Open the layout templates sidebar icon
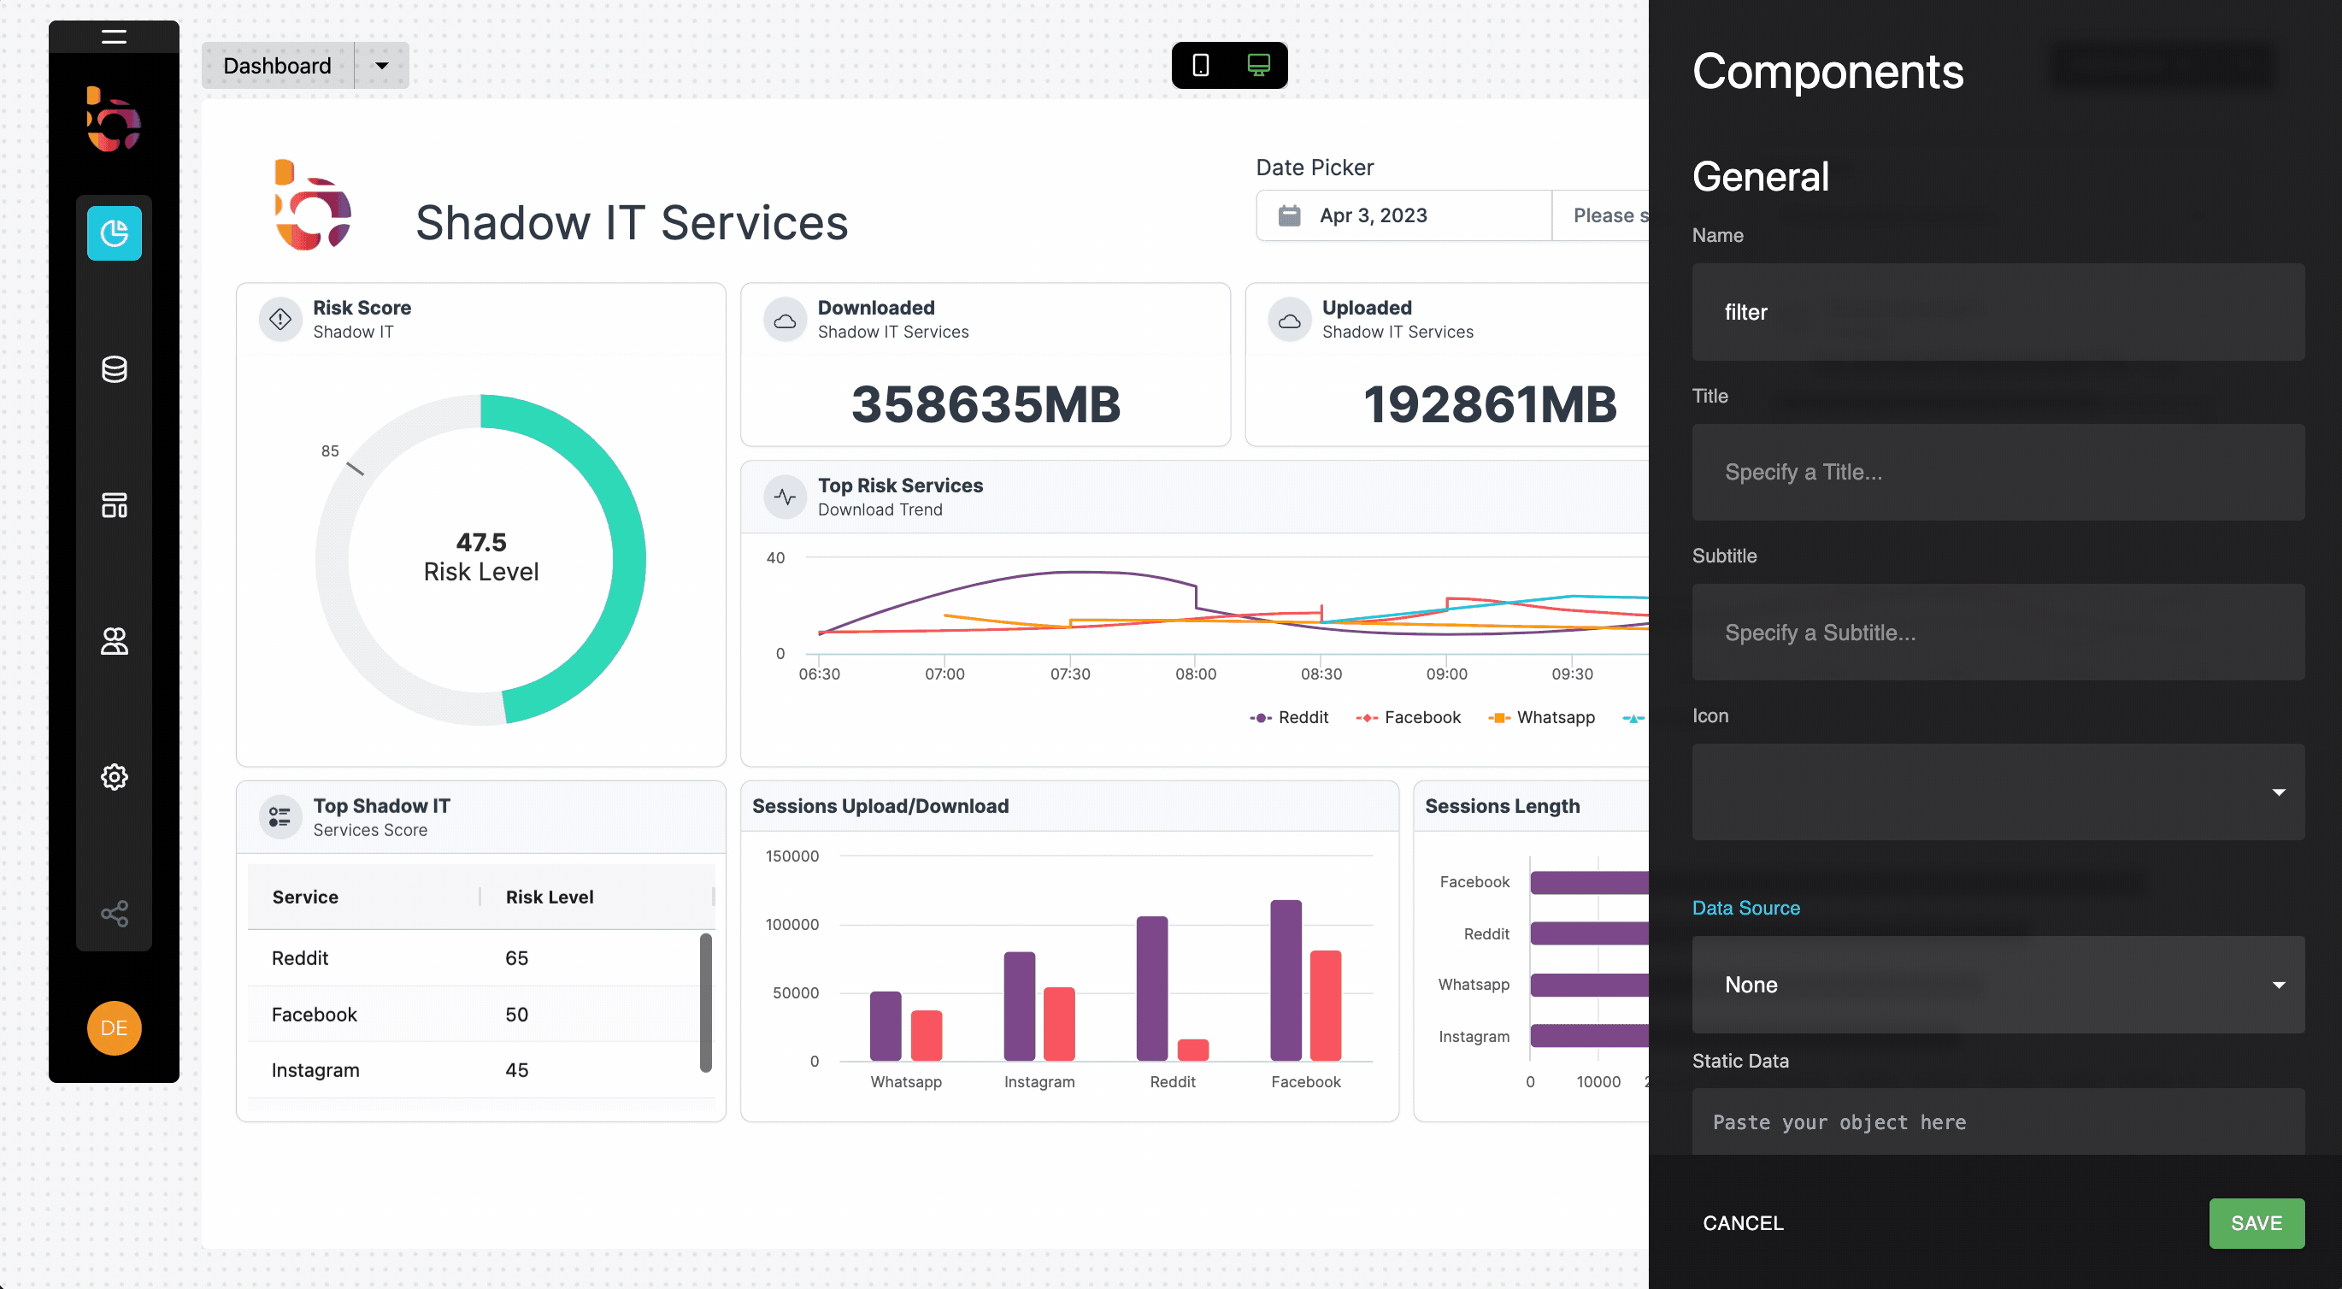The image size is (2342, 1289). pos(114,504)
